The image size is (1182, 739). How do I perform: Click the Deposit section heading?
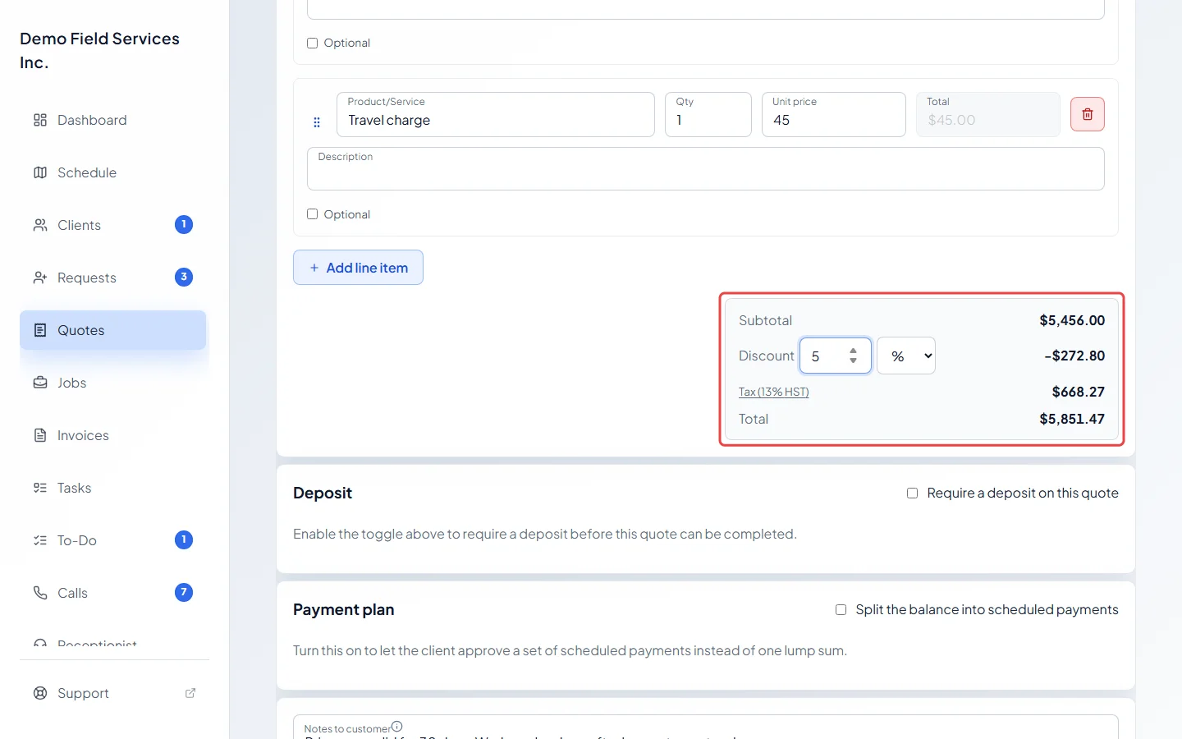[323, 493]
